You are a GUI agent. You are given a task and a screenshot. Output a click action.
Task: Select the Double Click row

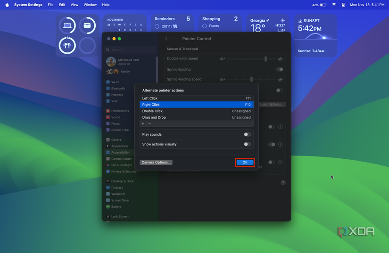[197, 111]
